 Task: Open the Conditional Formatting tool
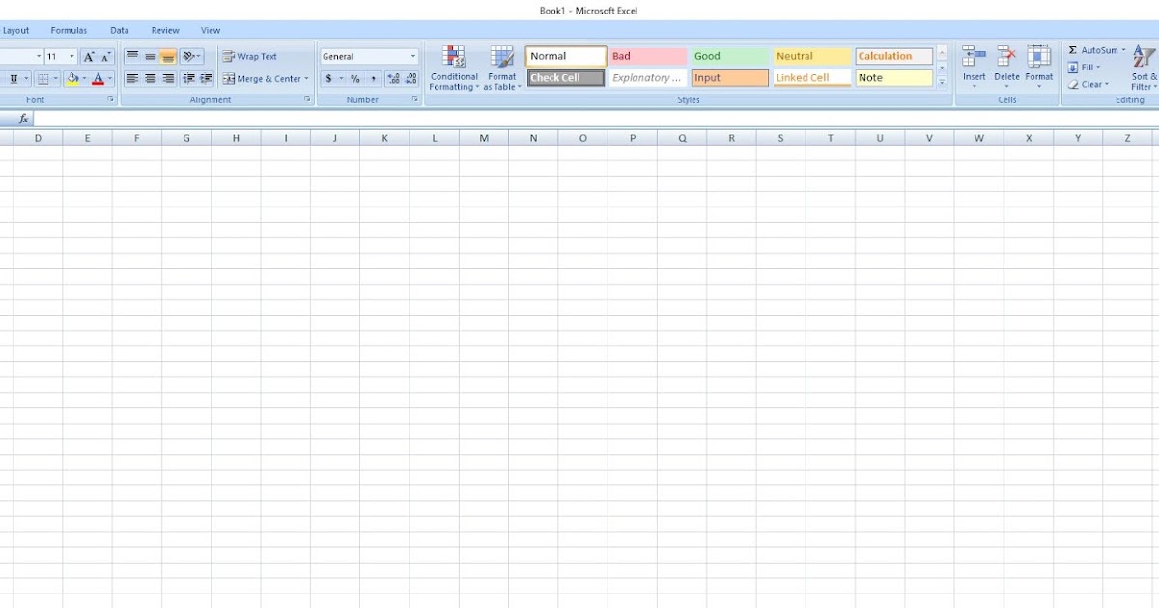[453, 66]
